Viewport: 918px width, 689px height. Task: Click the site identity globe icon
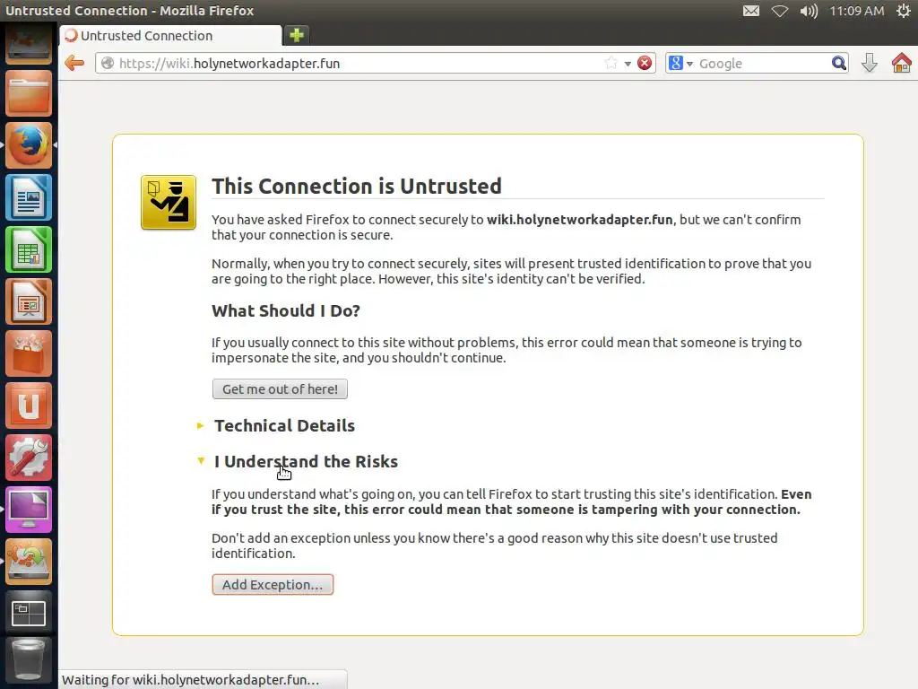pos(108,64)
